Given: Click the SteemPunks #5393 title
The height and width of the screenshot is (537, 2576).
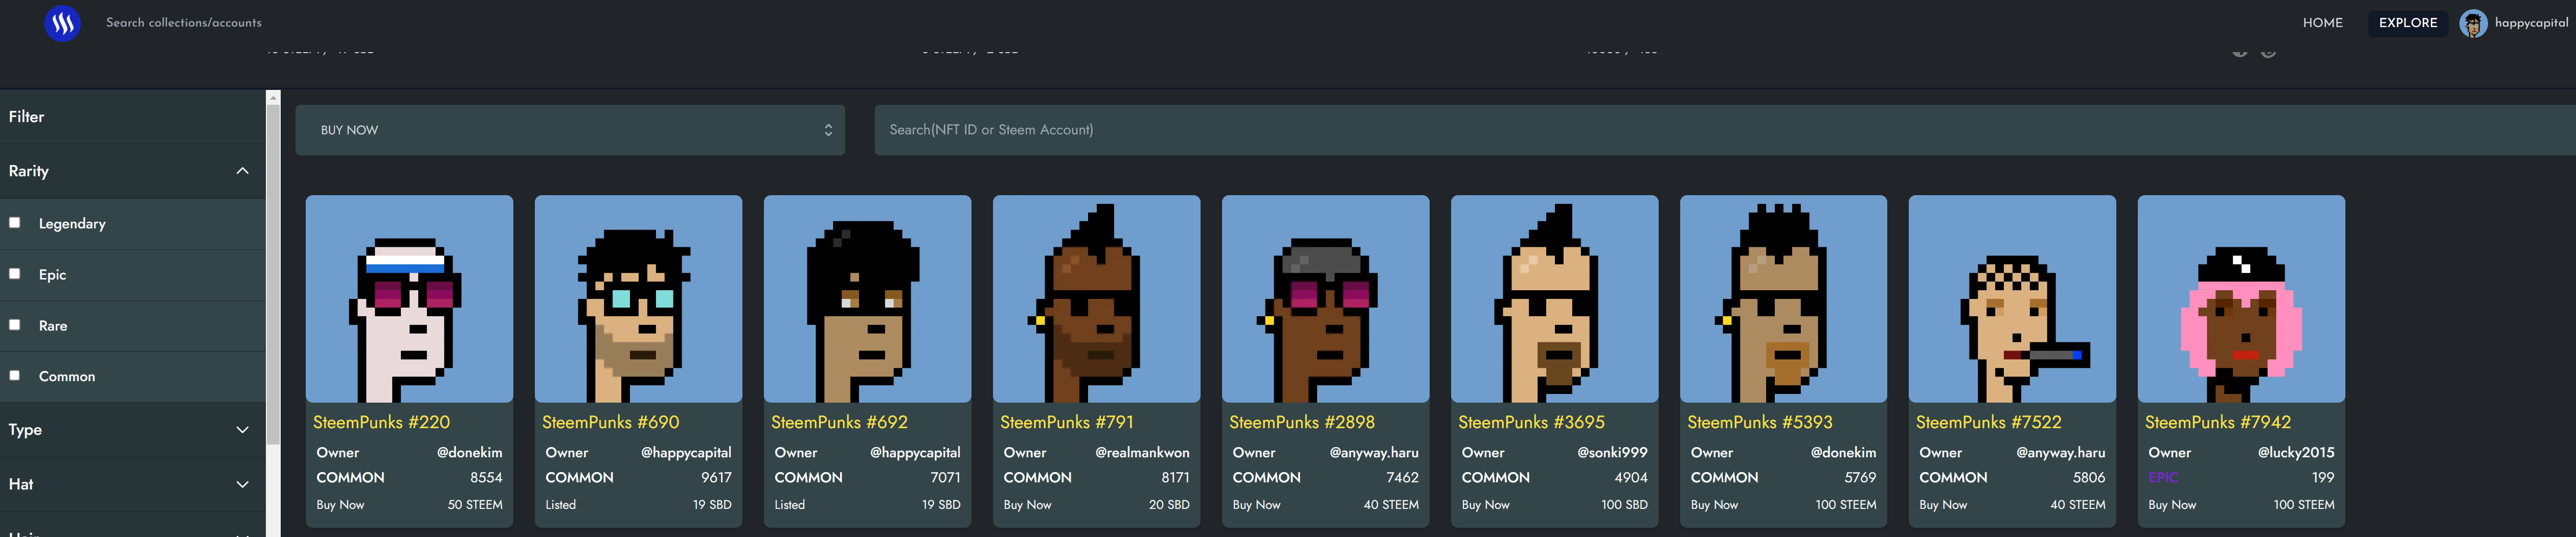Looking at the screenshot, I should pyautogui.click(x=1760, y=423).
